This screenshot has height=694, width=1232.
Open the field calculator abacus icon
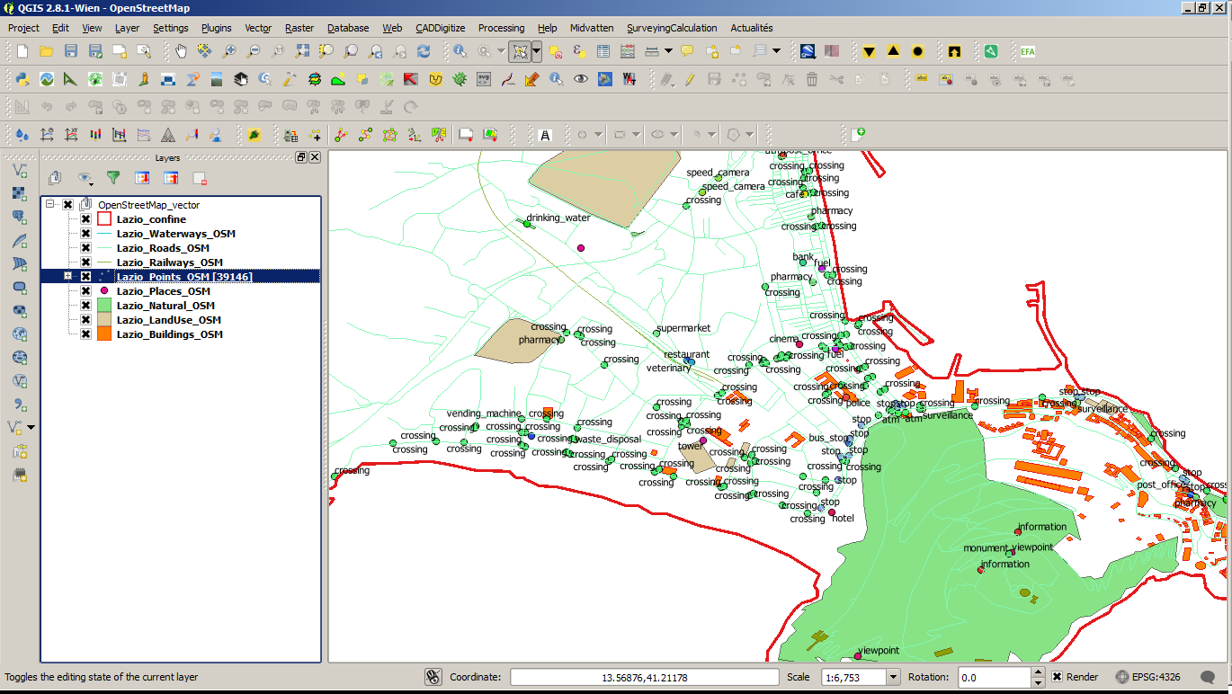(x=628, y=51)
